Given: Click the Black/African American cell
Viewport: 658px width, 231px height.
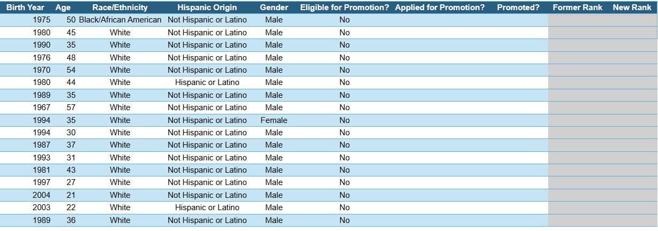Looking at the screenshot, I should pos(120,20).
